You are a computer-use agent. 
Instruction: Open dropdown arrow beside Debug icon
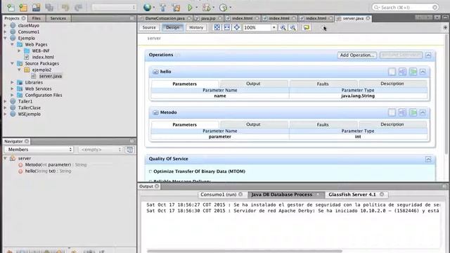pos(214,8)
